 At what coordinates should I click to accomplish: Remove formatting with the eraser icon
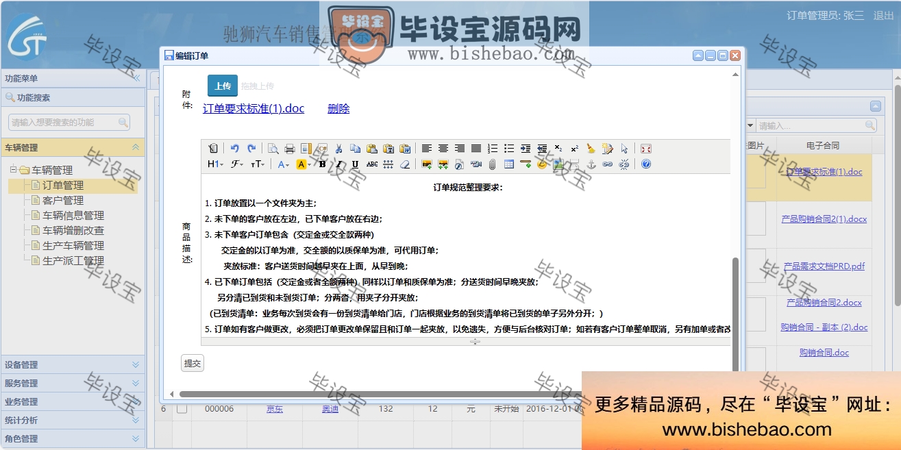coord(405,164)
